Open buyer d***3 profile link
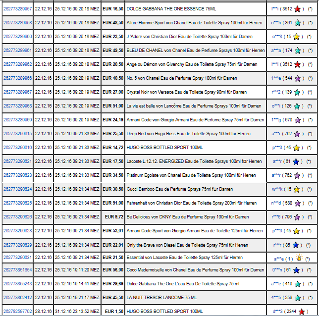The height and width of the screenshot is (316, 319). click(277, 312)
